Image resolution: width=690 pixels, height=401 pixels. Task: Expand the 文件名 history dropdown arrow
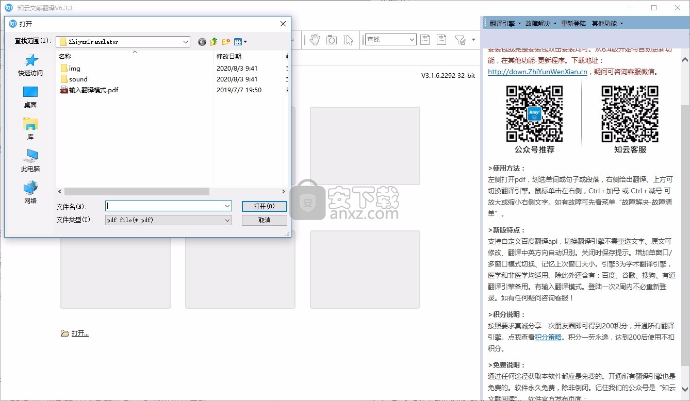227,206
